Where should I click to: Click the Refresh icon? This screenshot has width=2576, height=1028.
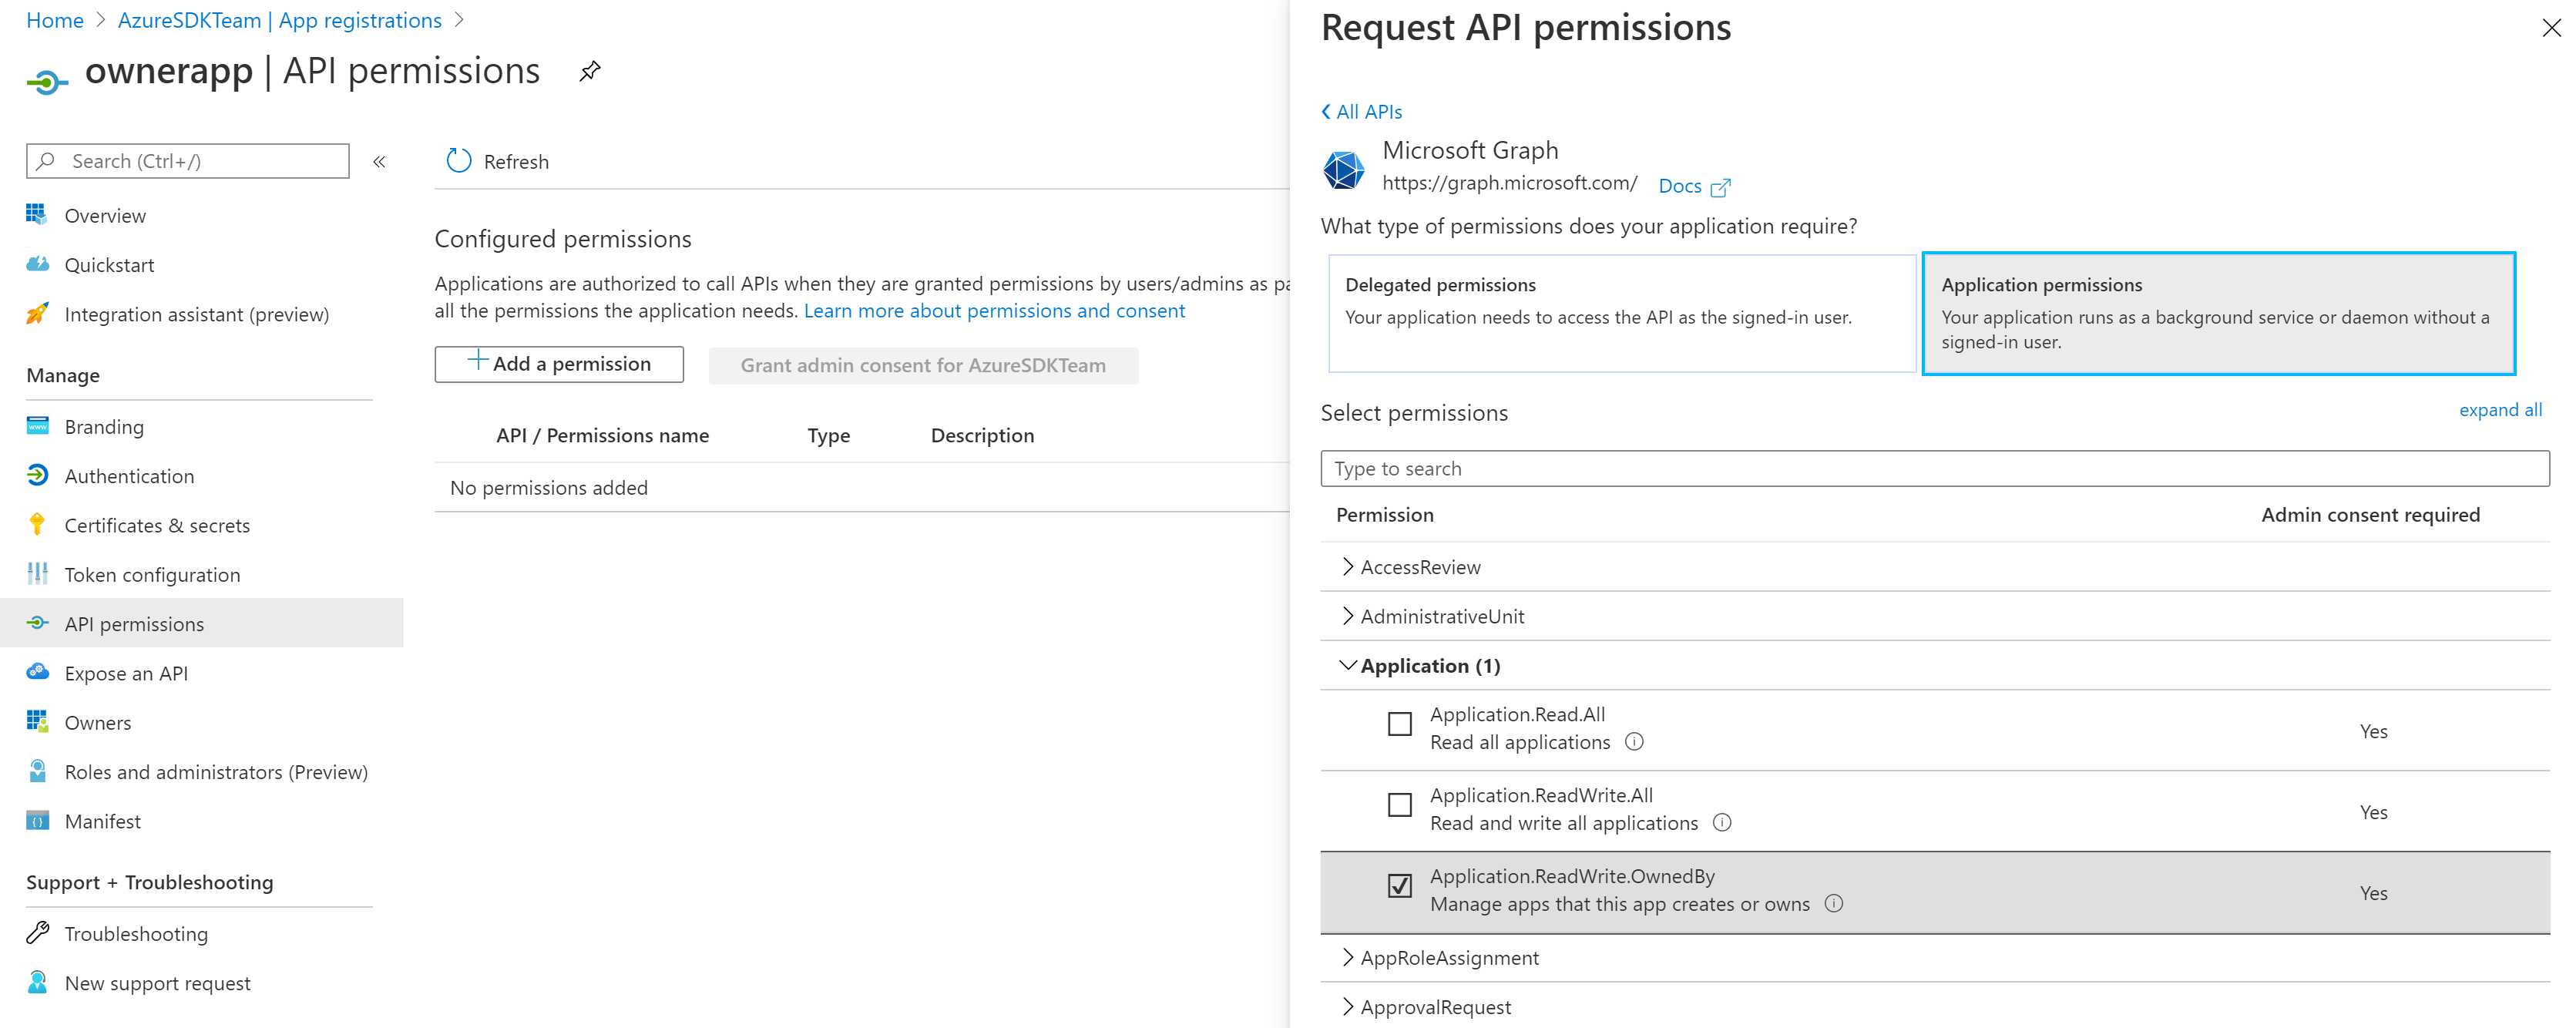(459, 161)
